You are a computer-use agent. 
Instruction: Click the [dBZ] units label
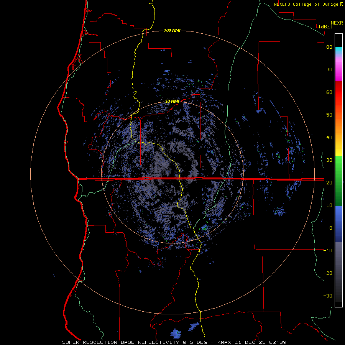point(325,26)
